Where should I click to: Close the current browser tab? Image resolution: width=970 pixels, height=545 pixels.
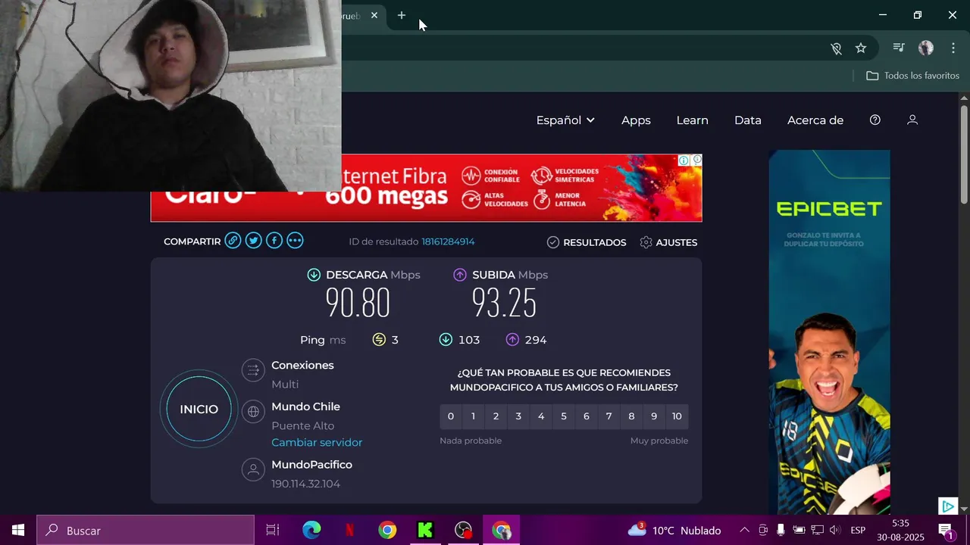[x=374, y=15]
